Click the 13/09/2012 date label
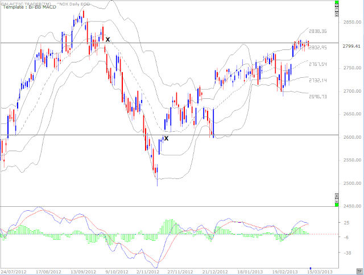Viewport: 364px width, 275px height. pos(84,272)
